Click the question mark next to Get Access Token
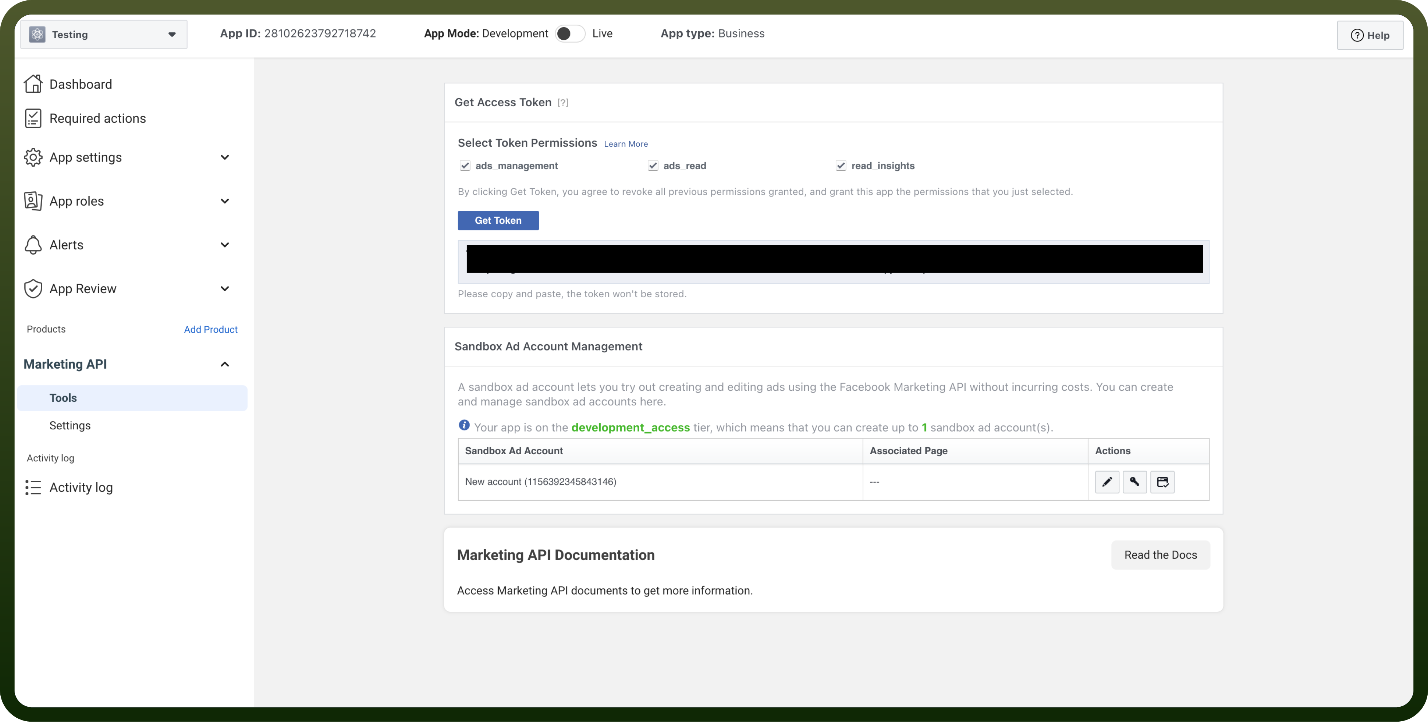The image size is (1428, 722). 563,102
